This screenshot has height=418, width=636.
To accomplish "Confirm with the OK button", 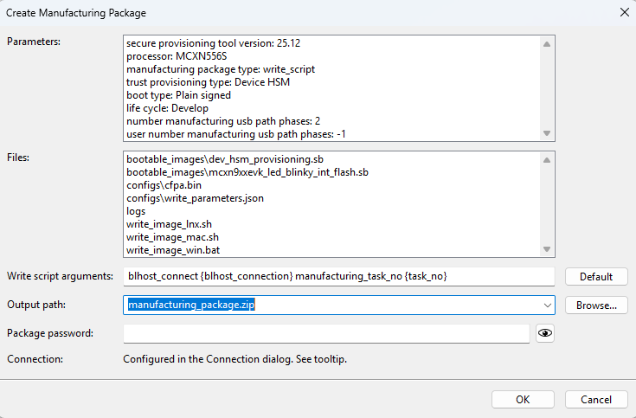I will 523,399.
